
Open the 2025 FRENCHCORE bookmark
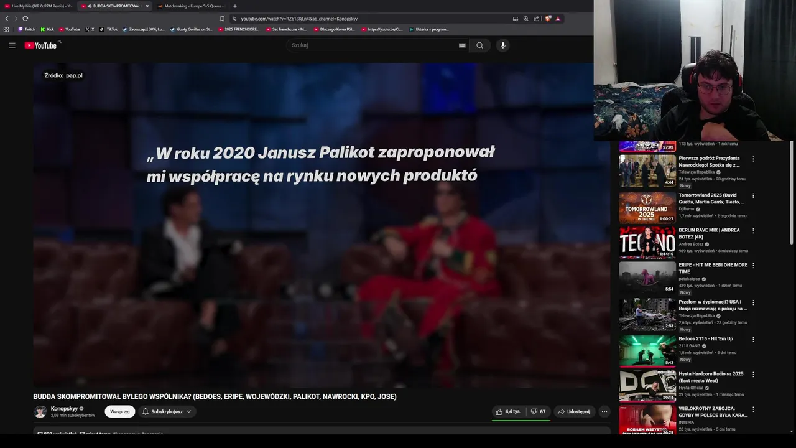point(239,29)
